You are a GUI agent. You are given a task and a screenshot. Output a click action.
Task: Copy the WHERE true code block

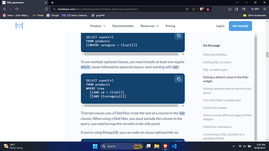(179, 79)
